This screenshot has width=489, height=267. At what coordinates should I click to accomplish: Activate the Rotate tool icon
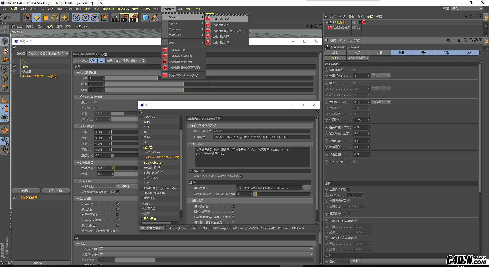(x=55, y=18)
